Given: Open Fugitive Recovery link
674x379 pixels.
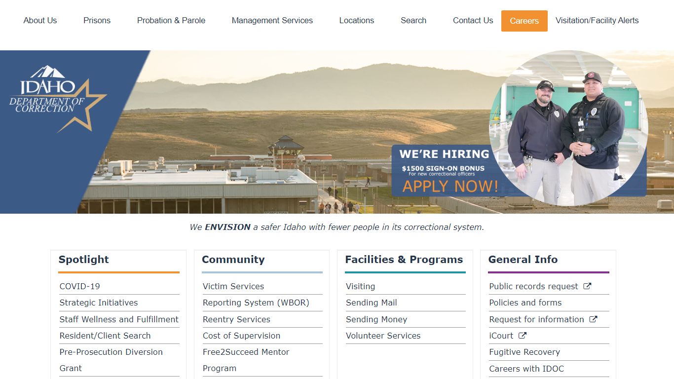Looking at the screenshot, I should [524, 352].
